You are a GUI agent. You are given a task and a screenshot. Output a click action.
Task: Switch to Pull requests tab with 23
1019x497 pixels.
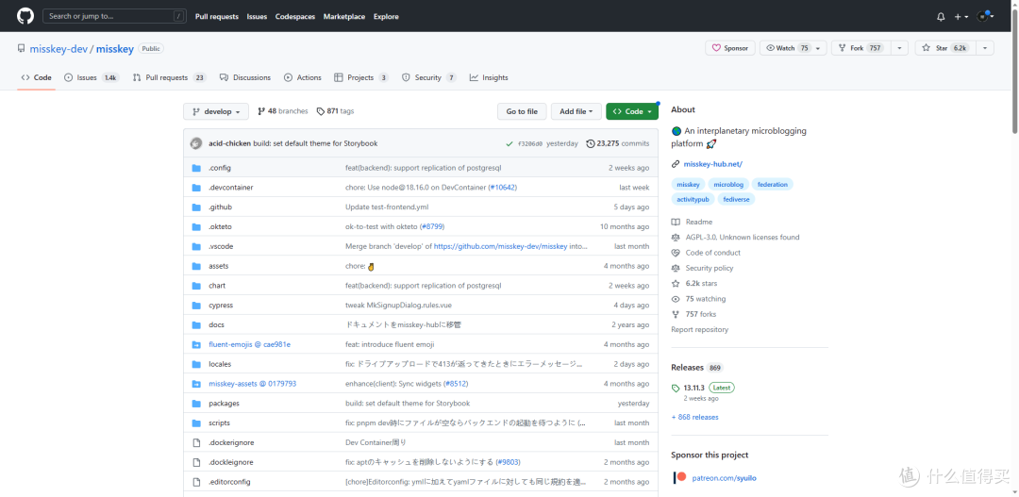169,77
